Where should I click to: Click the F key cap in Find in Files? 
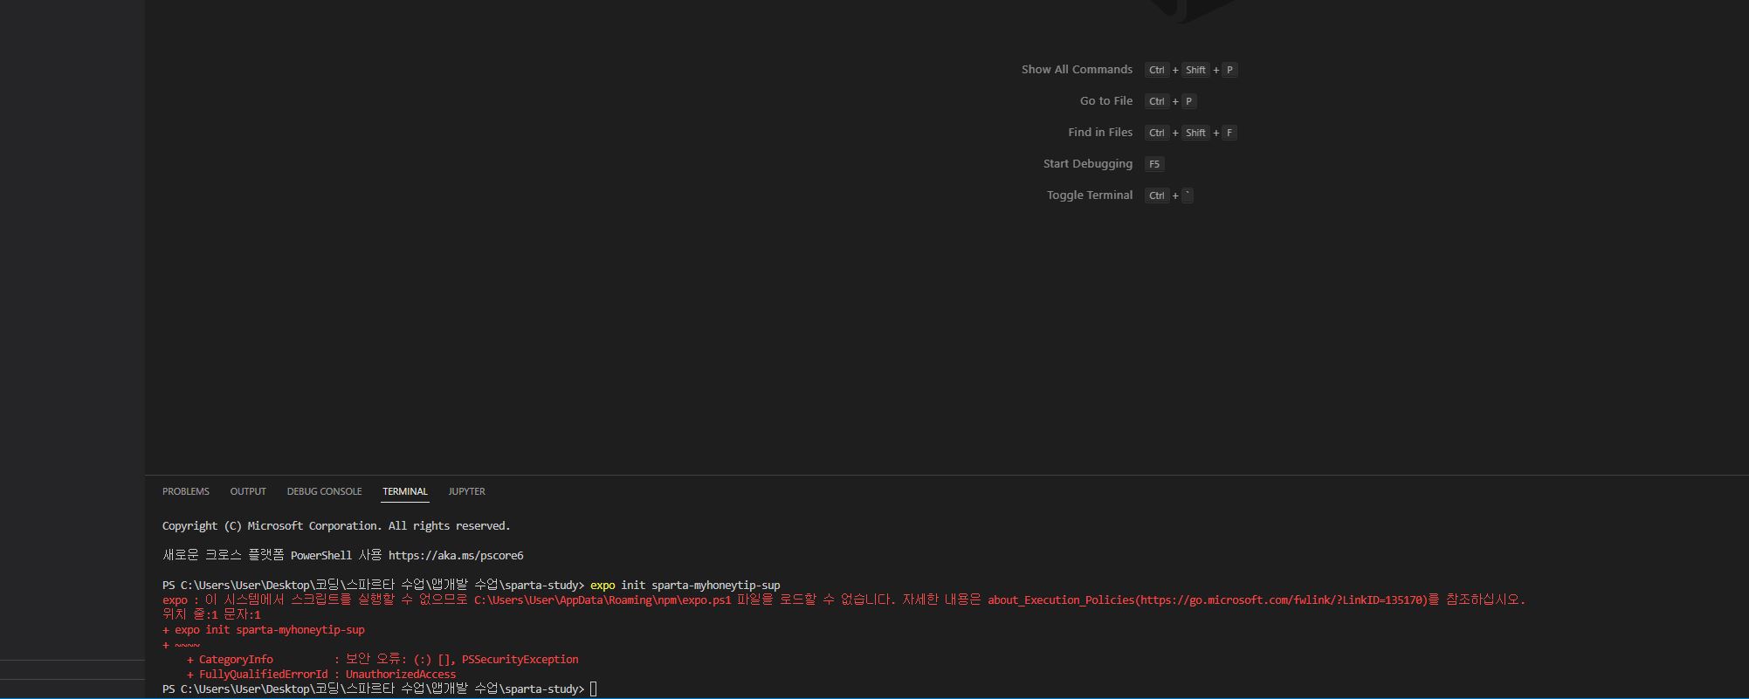1229,133
